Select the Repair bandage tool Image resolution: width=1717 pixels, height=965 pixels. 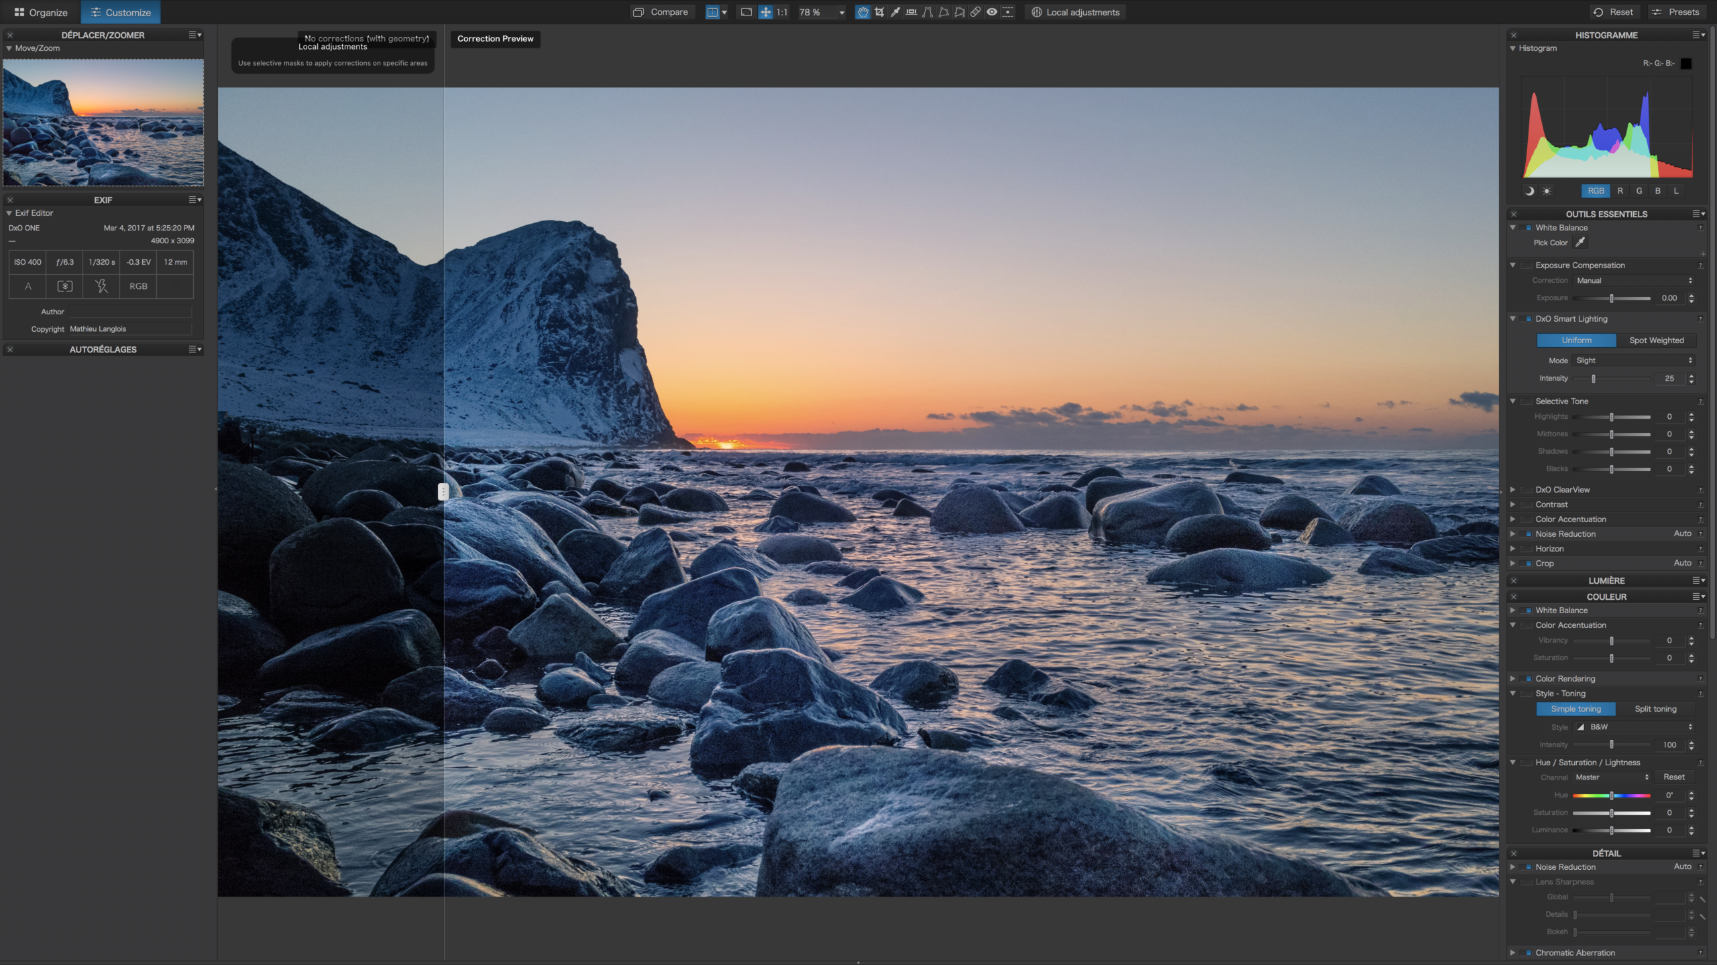(975, 12)
